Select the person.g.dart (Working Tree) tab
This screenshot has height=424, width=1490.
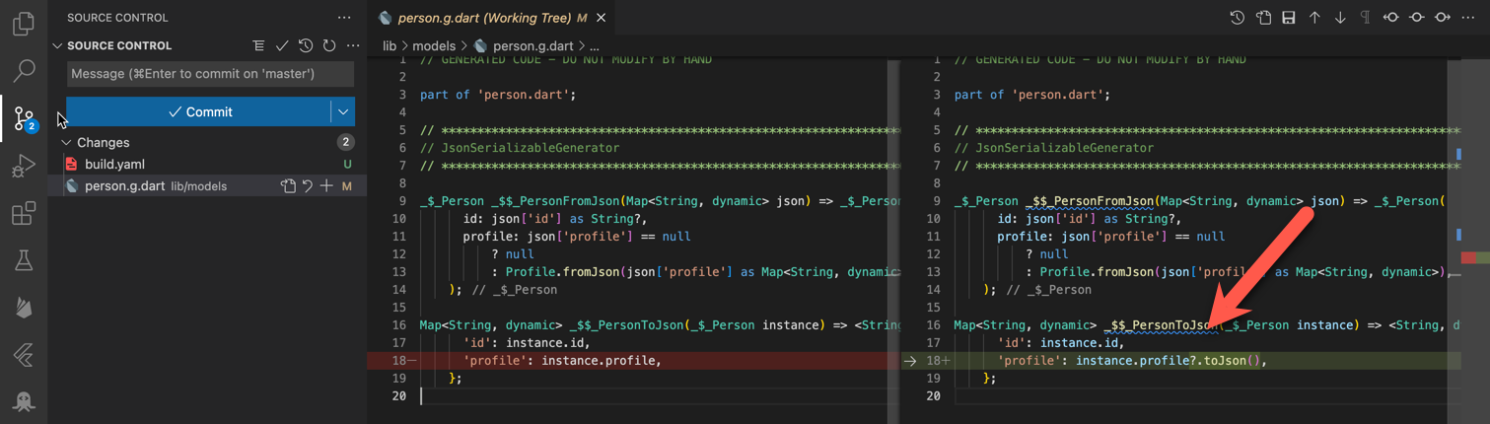485,18
